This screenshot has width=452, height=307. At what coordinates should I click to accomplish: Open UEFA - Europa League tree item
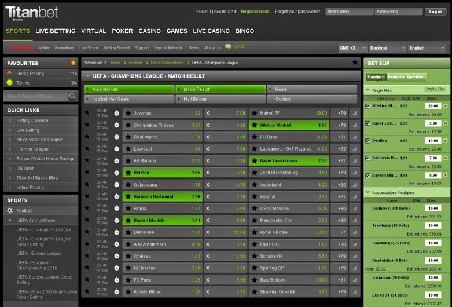(39, 253)
